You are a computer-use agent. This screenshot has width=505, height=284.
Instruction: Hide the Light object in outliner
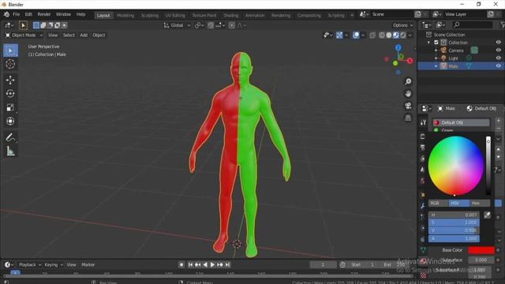(x=498, y=58)
